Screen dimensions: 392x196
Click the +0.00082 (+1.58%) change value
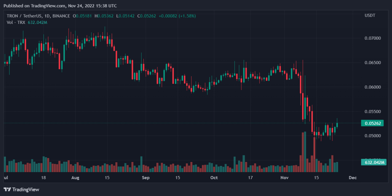(177, 16)
